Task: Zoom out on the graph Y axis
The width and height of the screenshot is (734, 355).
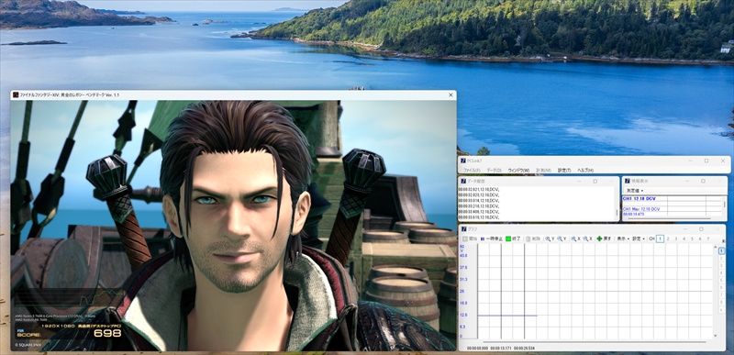Action: pyautogui.click(x=562, y=239)
